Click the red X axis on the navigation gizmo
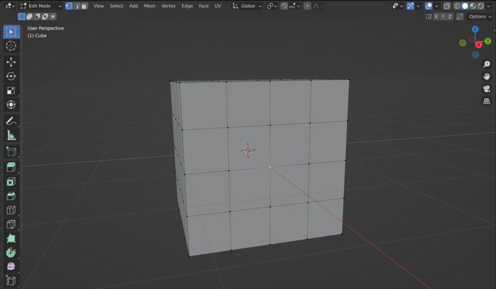Viewport: 496px width, 289px height. coord(479,44)
